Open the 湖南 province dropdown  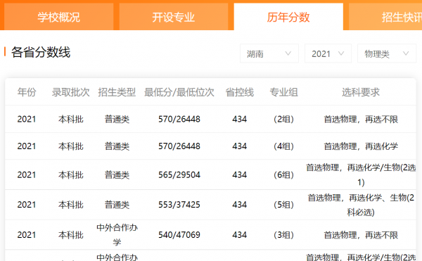click(x=269, y=53)
